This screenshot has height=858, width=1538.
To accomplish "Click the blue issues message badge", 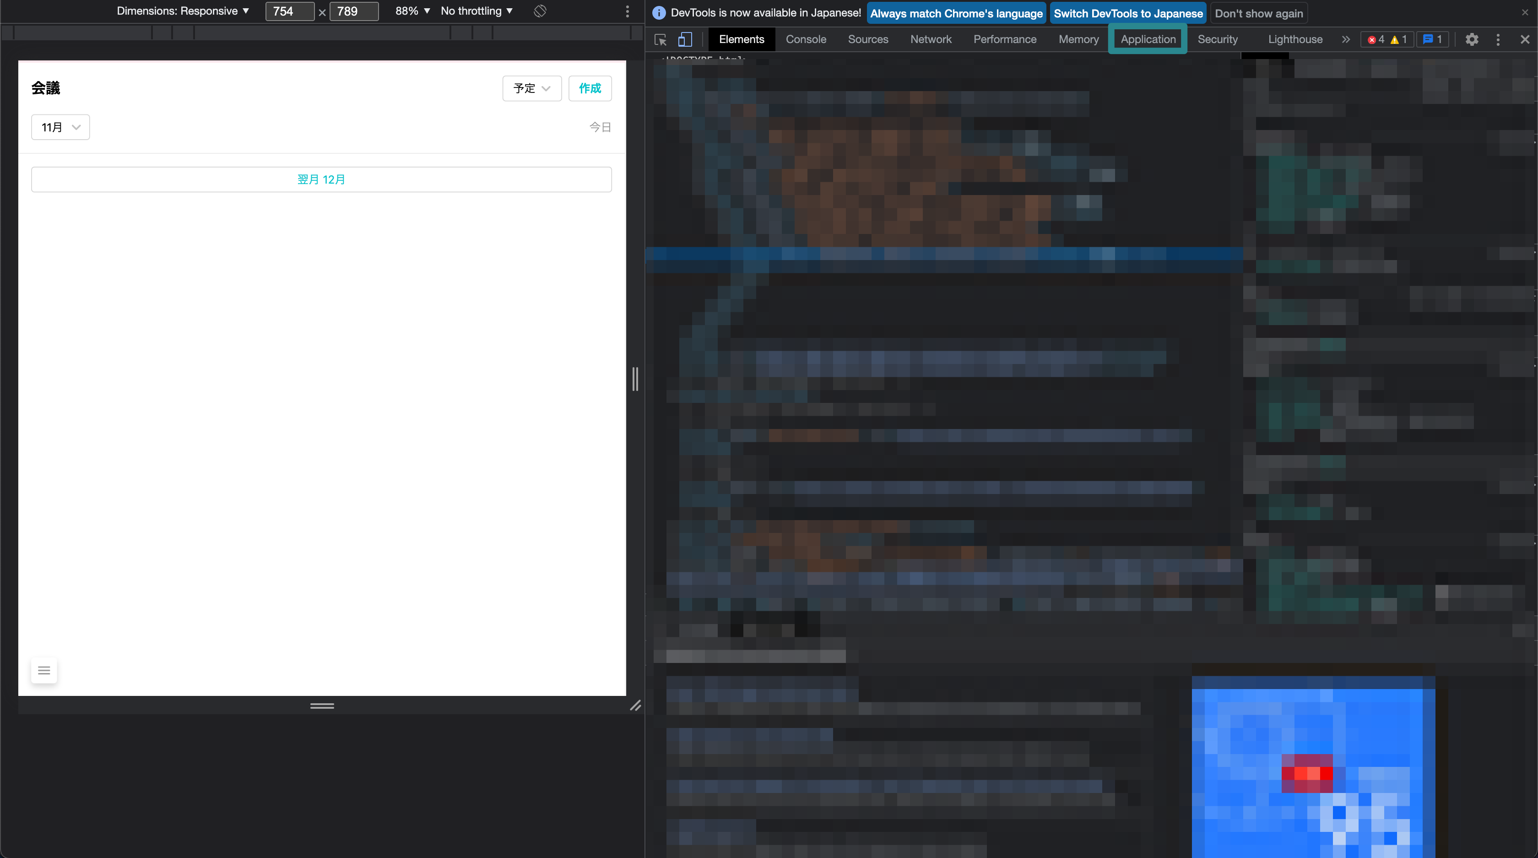I will click(1432, 39).
